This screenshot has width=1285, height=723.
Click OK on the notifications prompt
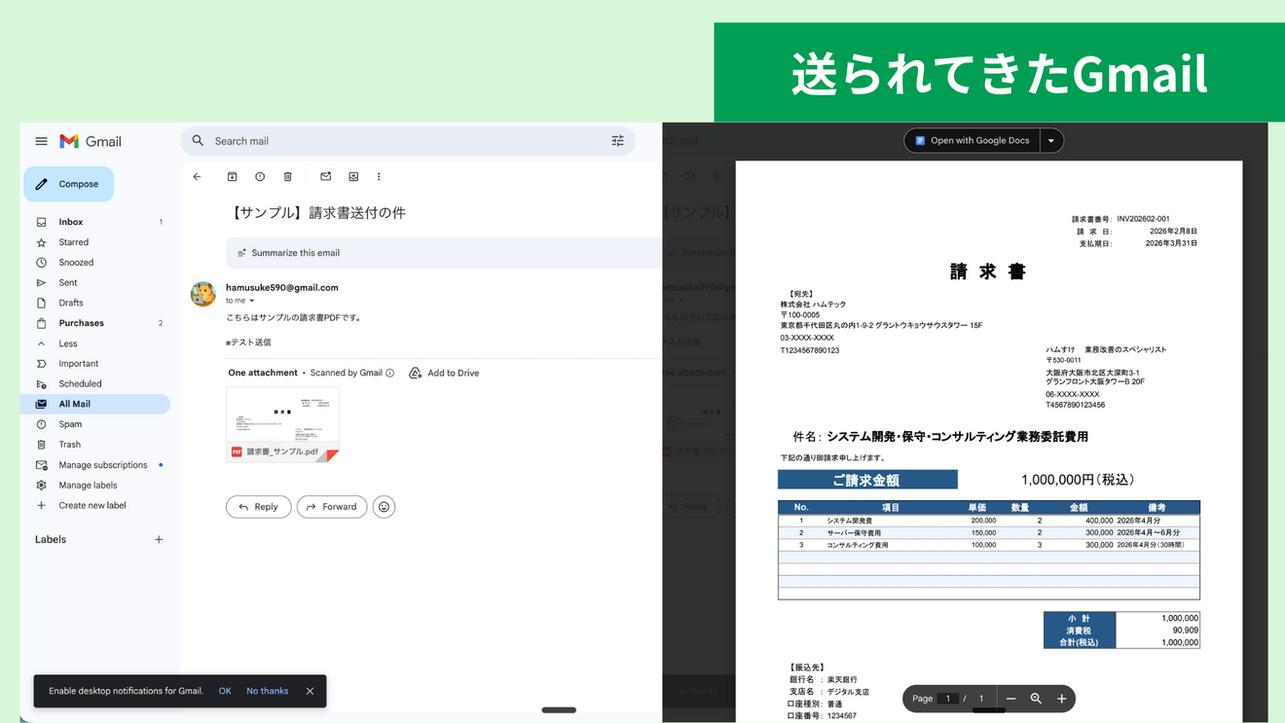click(x=225, y=691)
